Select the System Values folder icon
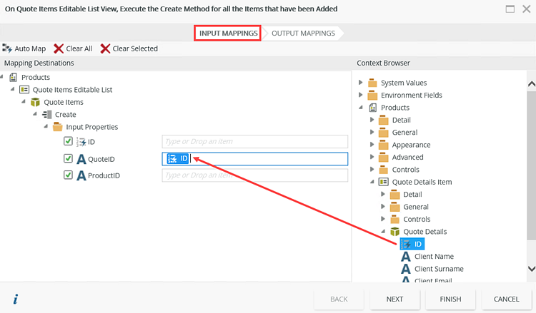Image resolution: width=536 pixels, height=313 pixels. (372, 83)
